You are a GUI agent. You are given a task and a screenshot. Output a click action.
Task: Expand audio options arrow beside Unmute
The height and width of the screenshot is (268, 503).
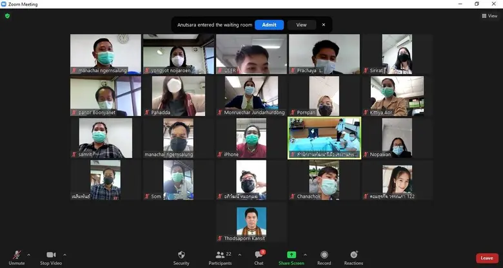(x=30, y=254)
